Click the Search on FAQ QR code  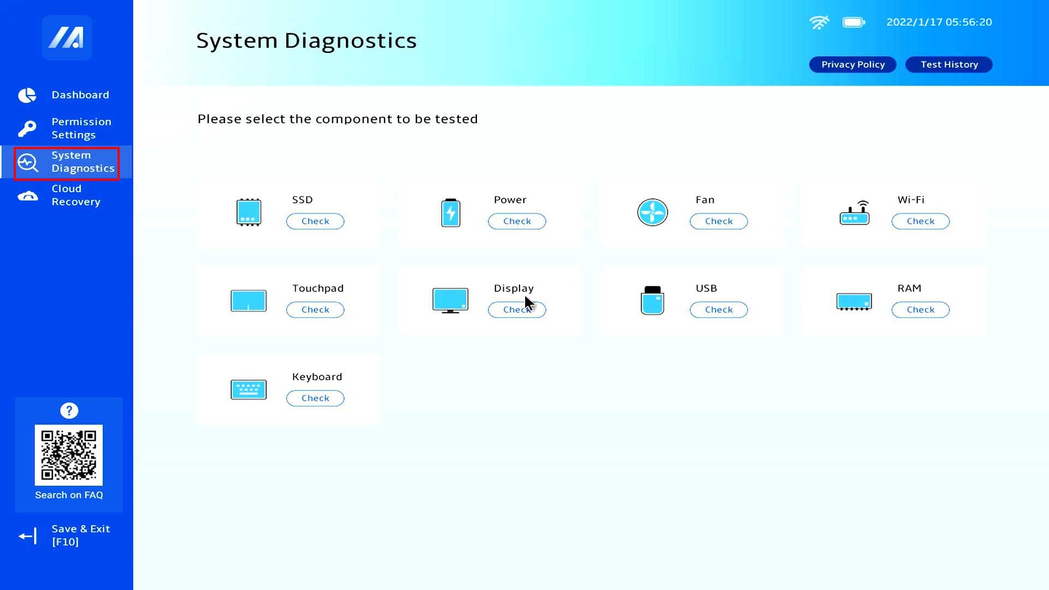[x=69, y=455]
